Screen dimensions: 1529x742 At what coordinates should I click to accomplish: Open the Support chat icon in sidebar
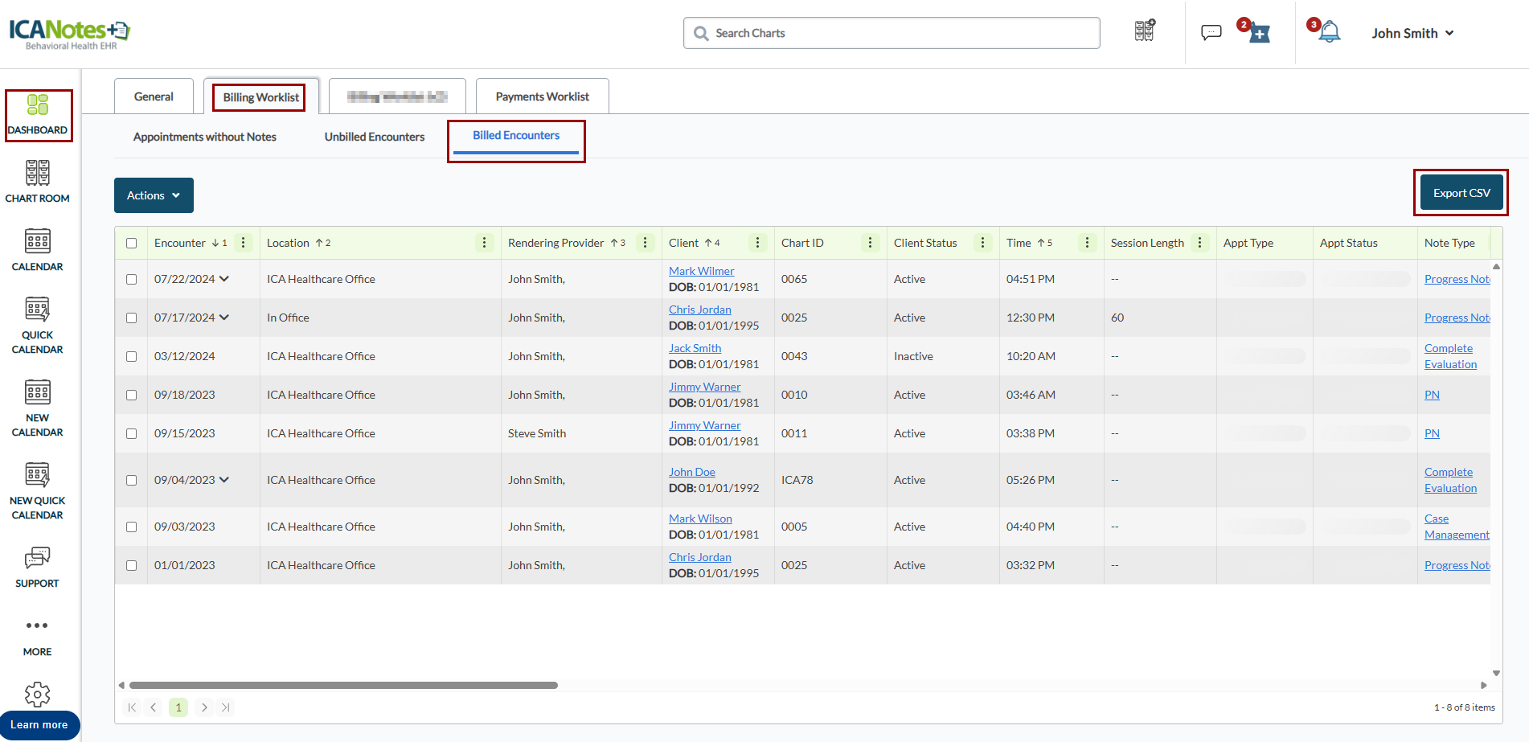[37, 567]
